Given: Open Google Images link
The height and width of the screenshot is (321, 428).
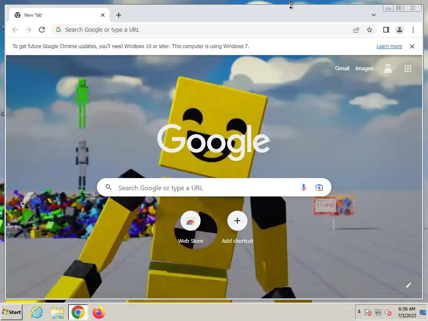Looking at the screenshot, I should [x=364, y=68].
